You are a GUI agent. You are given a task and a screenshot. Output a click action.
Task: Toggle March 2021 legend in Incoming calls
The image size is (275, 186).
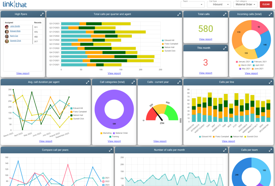(245, 65)
